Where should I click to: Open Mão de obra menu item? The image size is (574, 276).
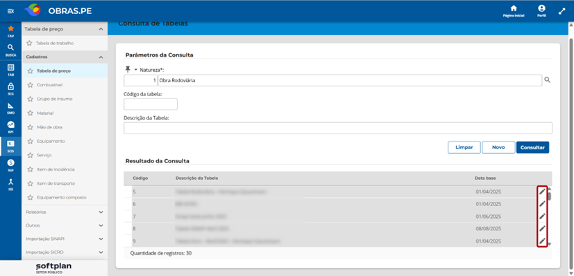[x=49, y=127]
